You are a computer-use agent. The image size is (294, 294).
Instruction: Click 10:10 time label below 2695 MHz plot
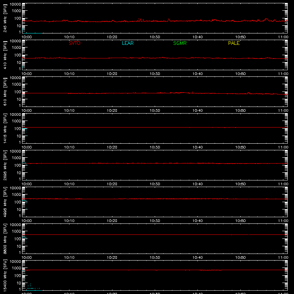point(69,184)
